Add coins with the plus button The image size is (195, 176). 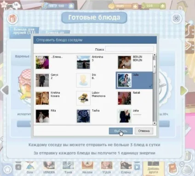pos(135,6)
